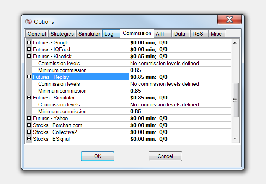Click the $0.00 min value for Stocks - Collective2
Viewport: 266px width, 184px height.
click(149, 132)
